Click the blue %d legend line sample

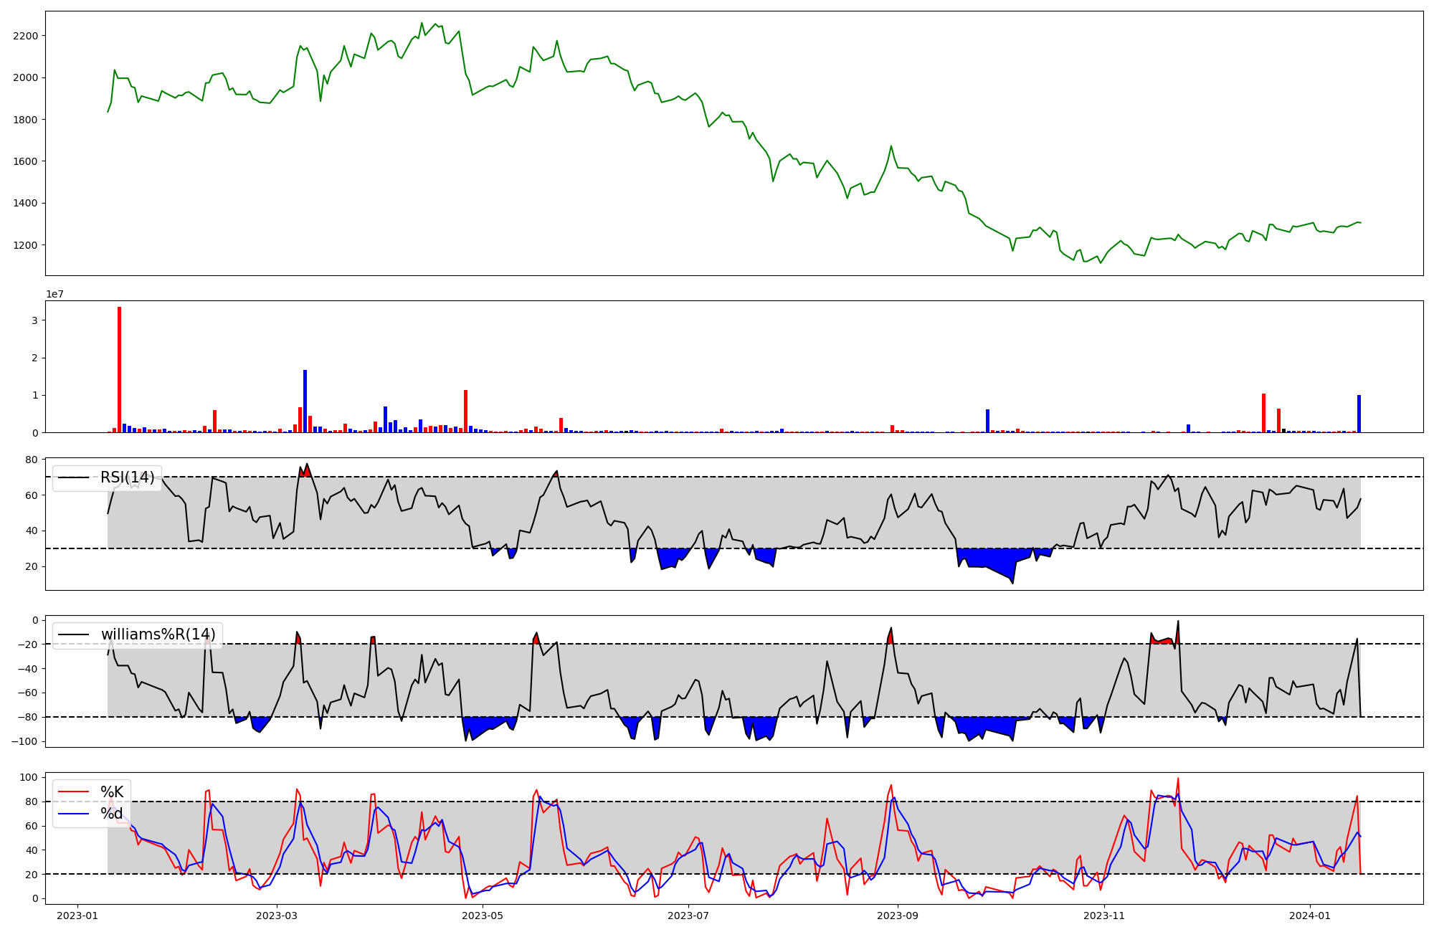73,813
